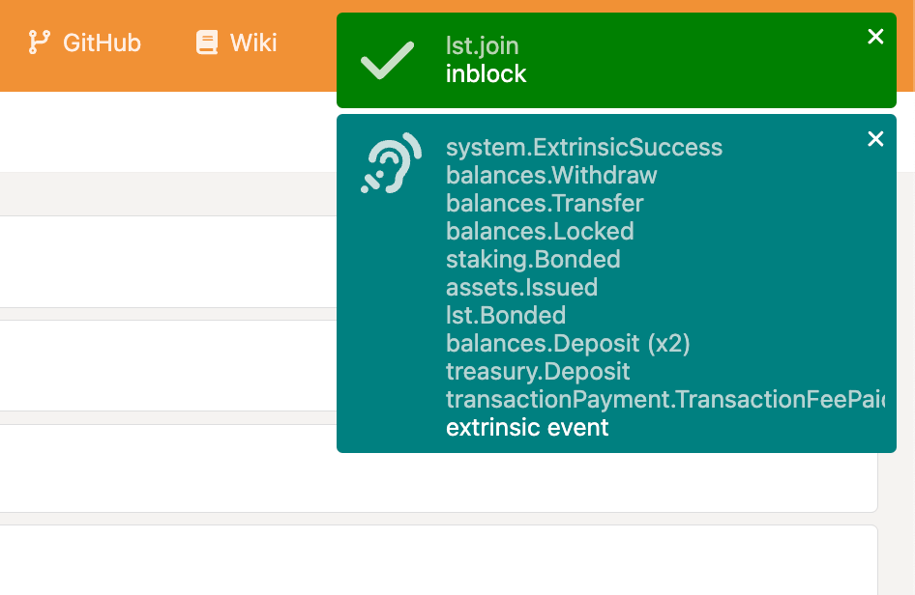
Task: Select the balances.Withdraw event entry
Action: (x=551, y=176)
